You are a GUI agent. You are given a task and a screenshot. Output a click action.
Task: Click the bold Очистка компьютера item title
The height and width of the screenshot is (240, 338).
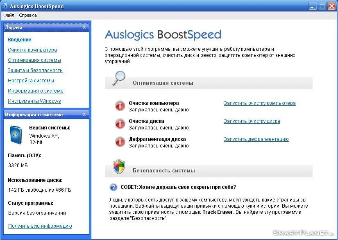tap(154, 103)
